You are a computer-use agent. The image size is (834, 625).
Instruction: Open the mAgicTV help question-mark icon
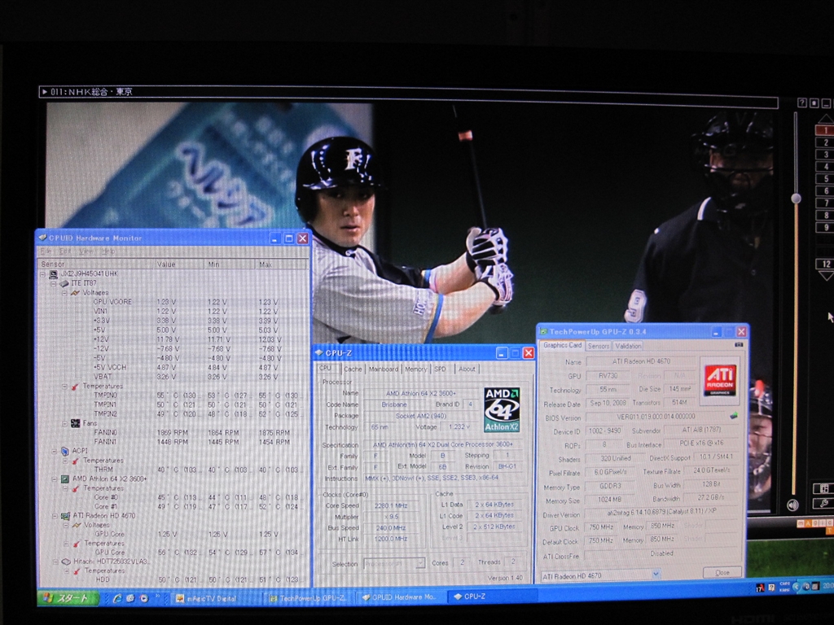[802, 103]
